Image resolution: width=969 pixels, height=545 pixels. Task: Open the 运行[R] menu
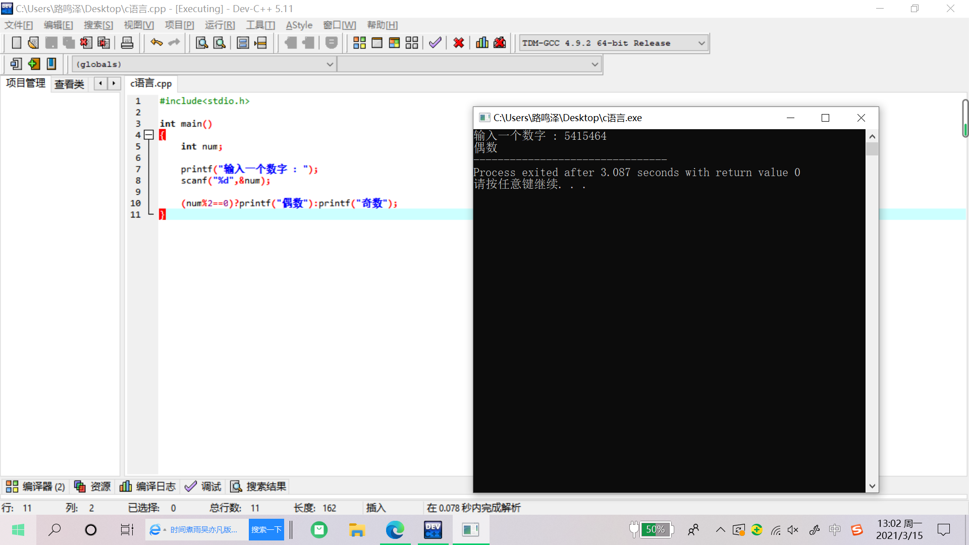point(220,25)
